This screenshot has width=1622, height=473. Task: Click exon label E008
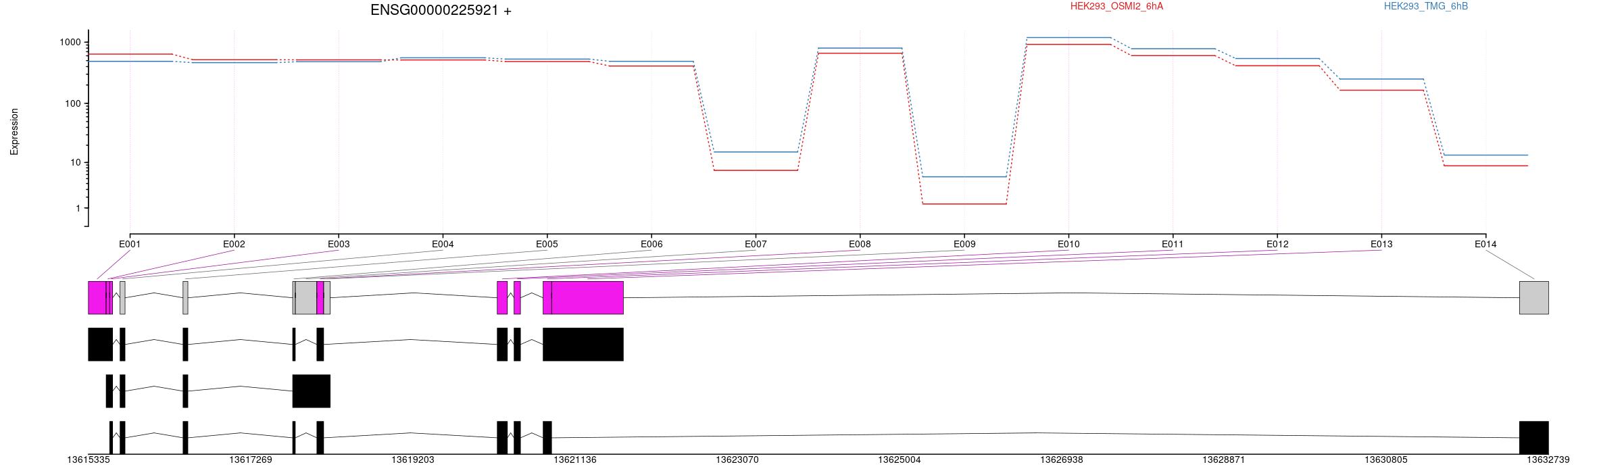[860, 244]
